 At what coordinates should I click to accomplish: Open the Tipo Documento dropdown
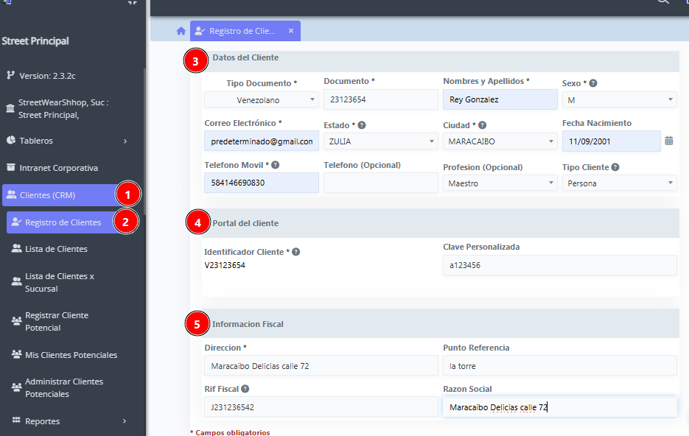point(261,99)
